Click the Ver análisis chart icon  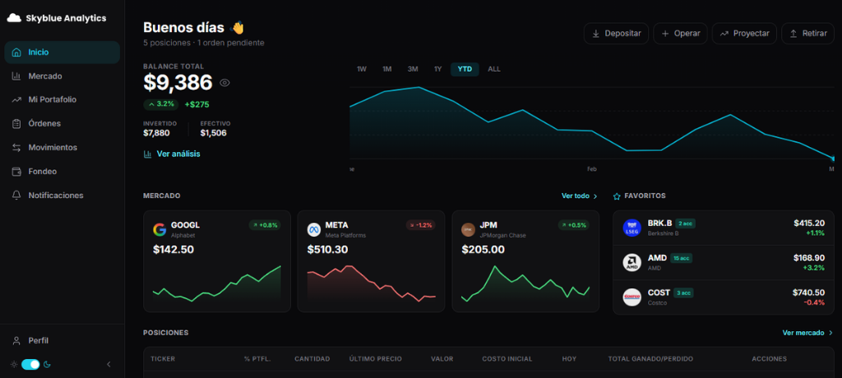(x=148, y=154)
